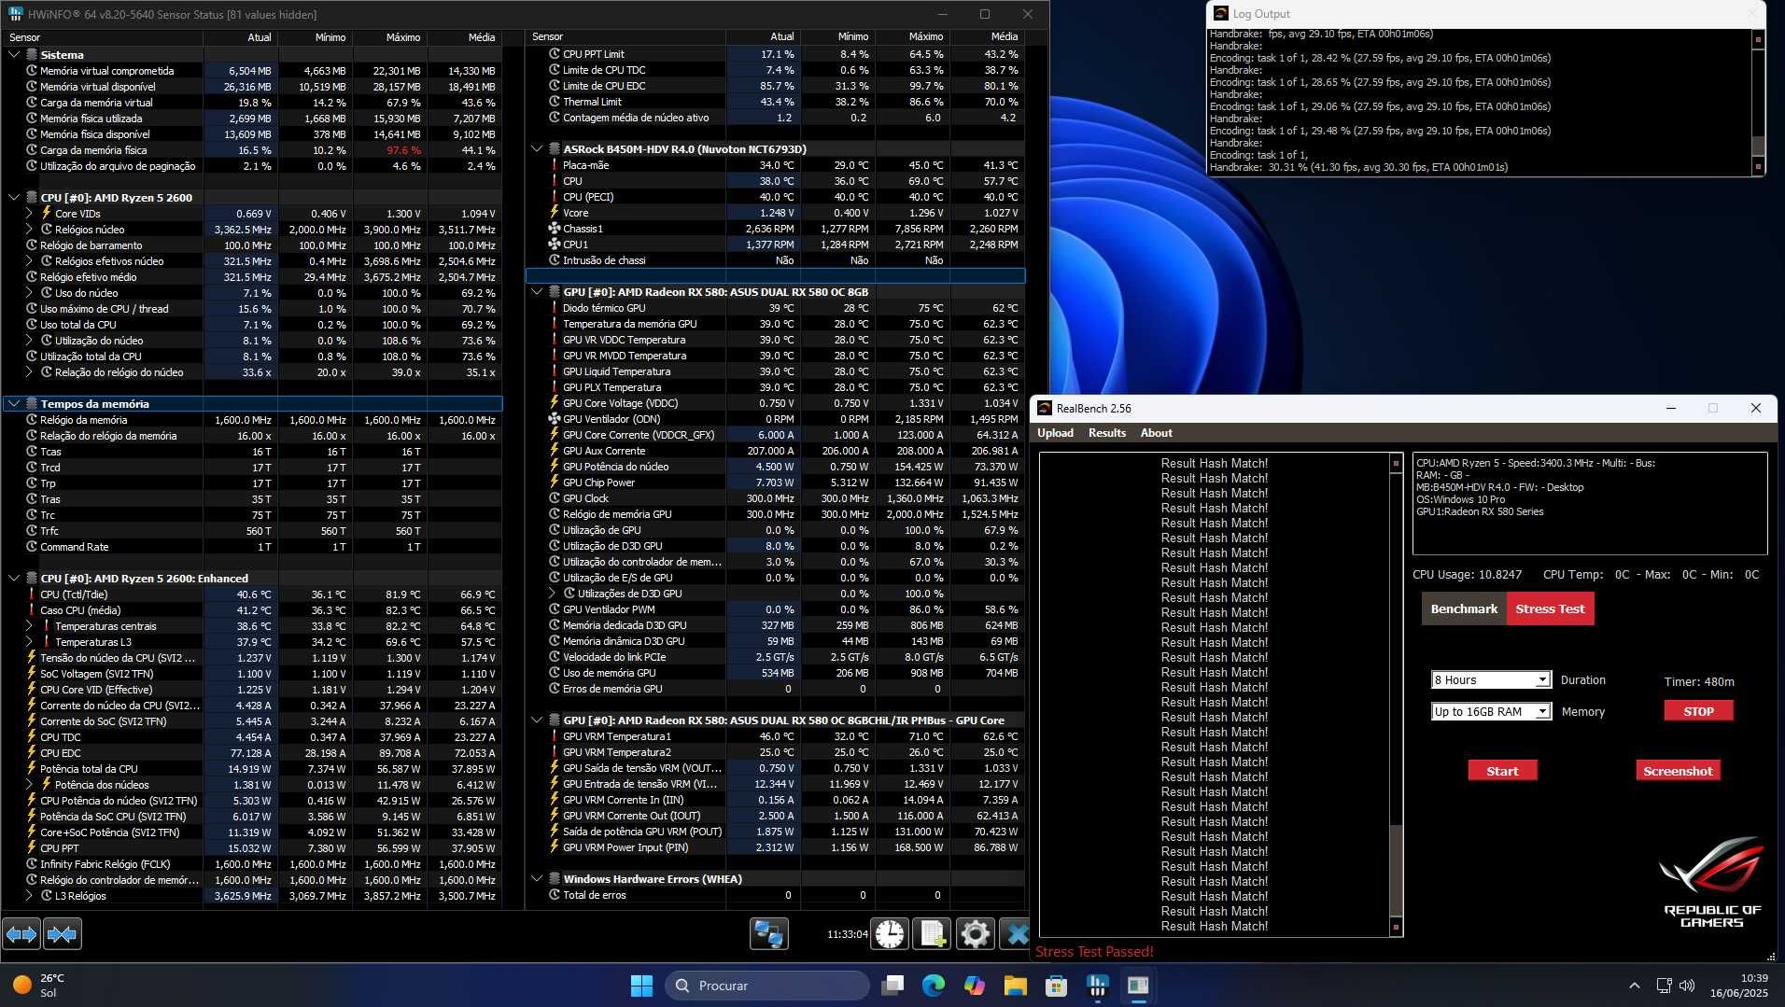This screenshot has width=1785, height=1007.
Task: Open HWiNFO remote network monitoring icon
Action: (769, 933)
